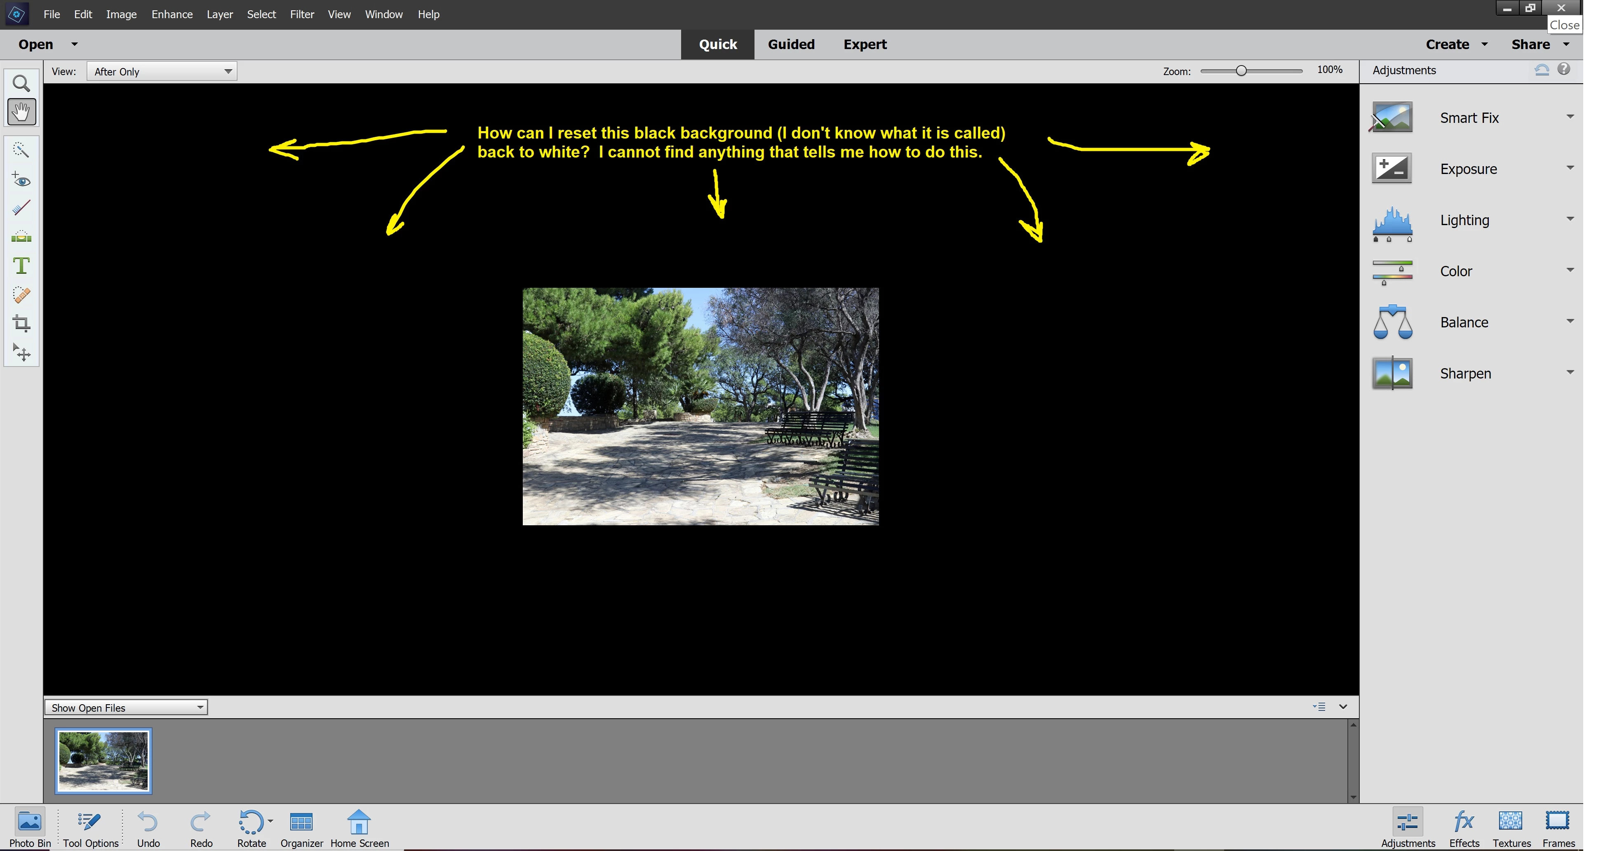Screen dimensions: 1603x851
Task: Expand the Smart Fix adjustment
Action: 1569,117
